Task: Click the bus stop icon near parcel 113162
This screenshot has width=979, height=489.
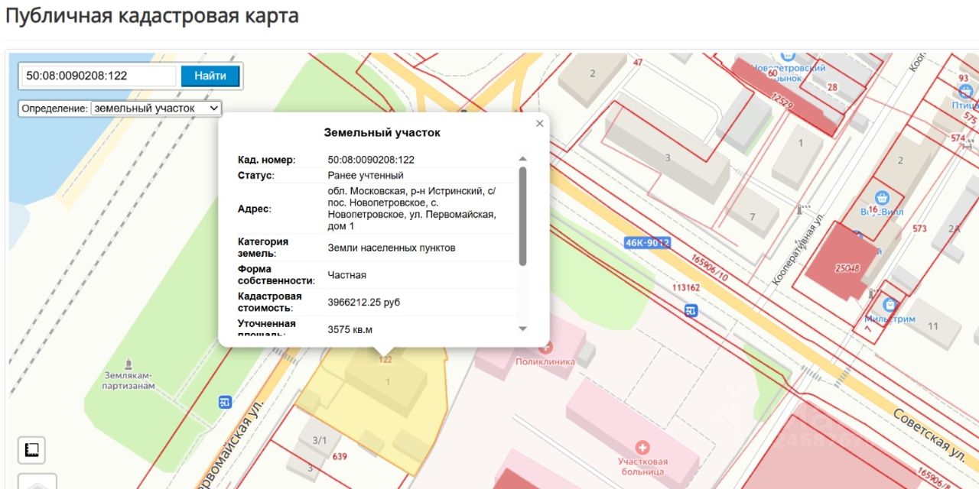Action: (691, 309)
